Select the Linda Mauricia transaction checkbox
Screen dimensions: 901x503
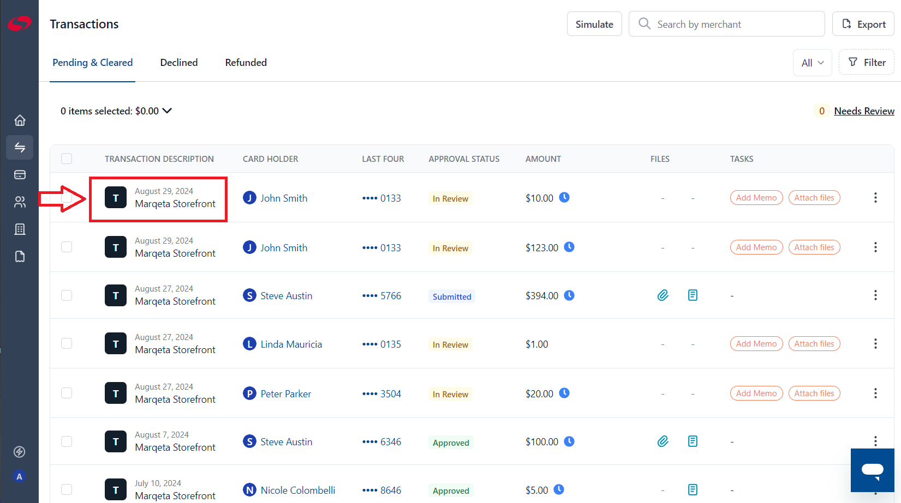click(67, 343)
